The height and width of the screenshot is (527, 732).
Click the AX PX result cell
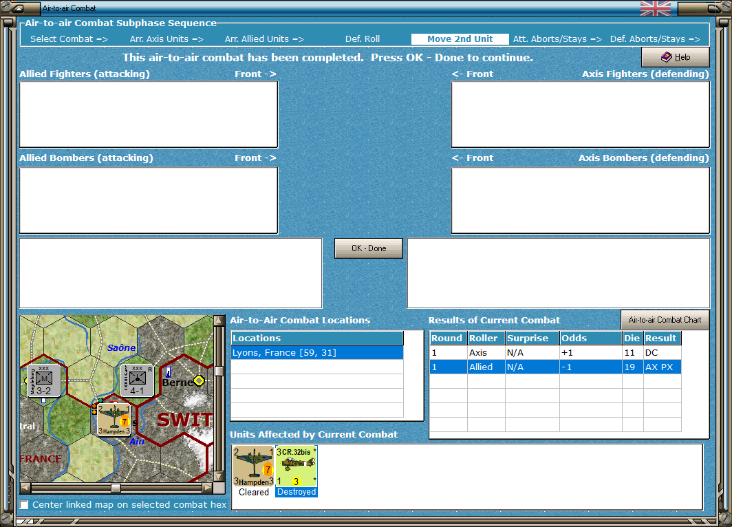662,367
